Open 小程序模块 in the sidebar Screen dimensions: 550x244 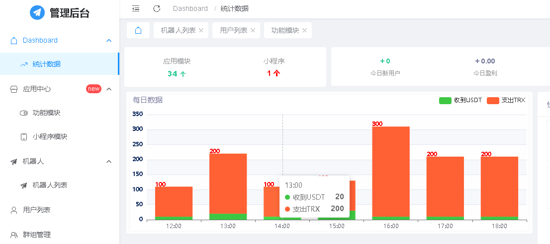point(50,137)
